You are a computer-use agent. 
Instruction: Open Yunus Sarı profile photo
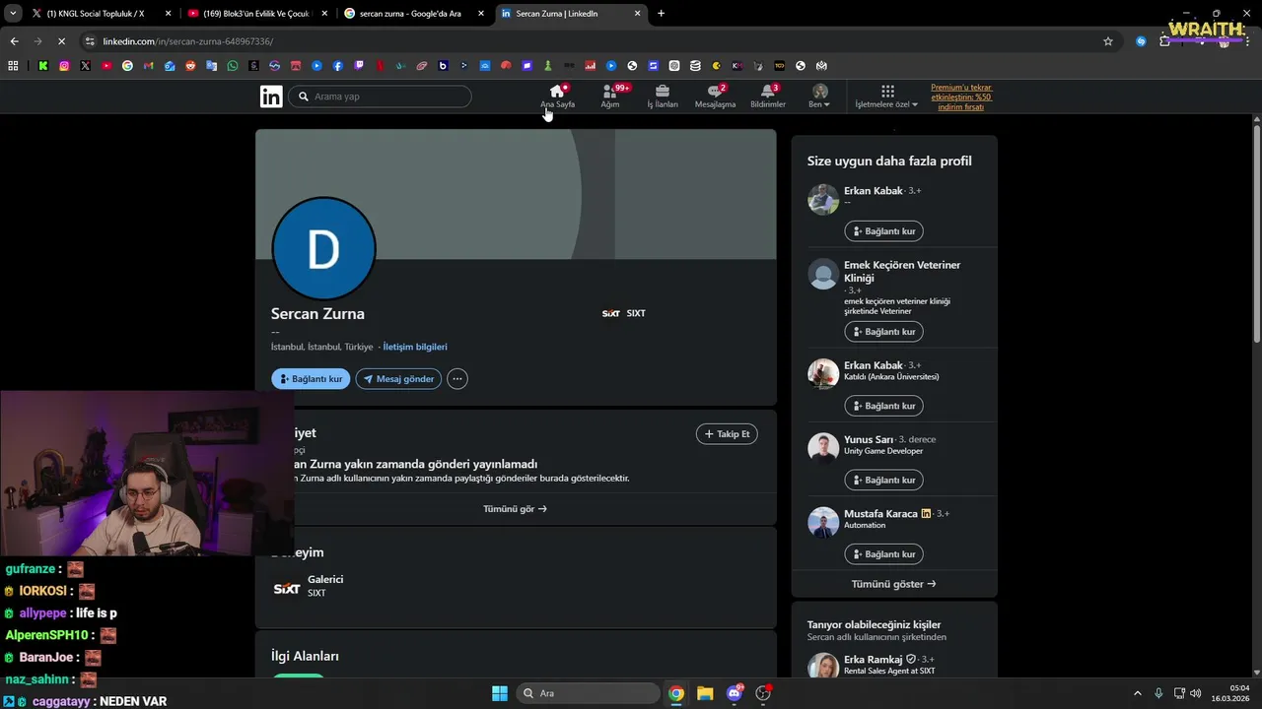click(823, 448)
